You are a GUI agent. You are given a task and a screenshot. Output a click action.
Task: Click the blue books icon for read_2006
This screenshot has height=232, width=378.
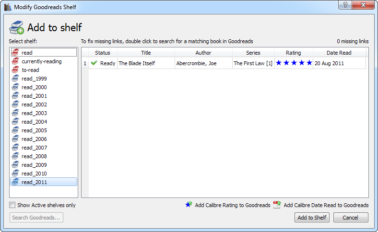coord(15,139)
